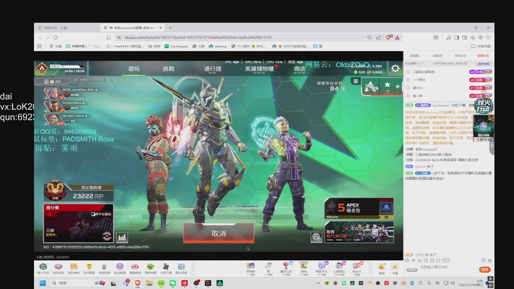The width and height of the screenshot is (514, 289).
Task: Select squad member JackieChen_WOL
Action: [71, 92]
